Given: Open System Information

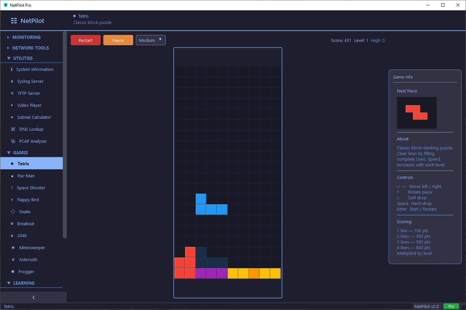Looking at the screenshot, I should [x=35, y=69].
